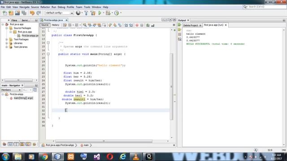
Task: Click the New File toolbar icon
Action: [5, 13]
